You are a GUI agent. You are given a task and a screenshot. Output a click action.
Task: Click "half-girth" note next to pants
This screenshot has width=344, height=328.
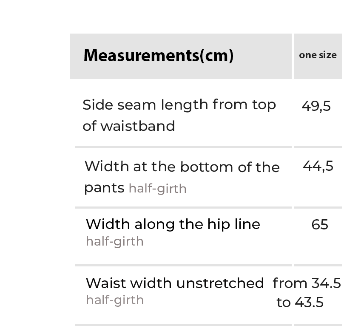pos(157,189)
